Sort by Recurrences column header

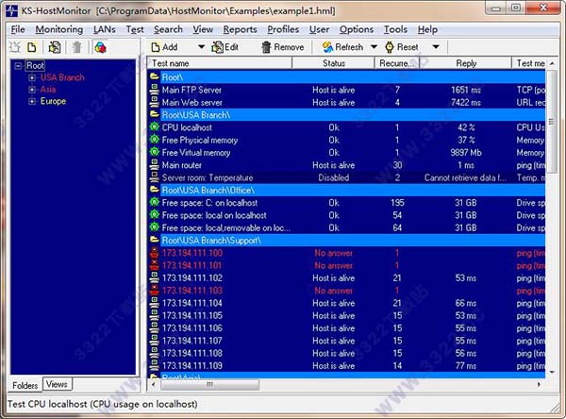click(397, 63)
